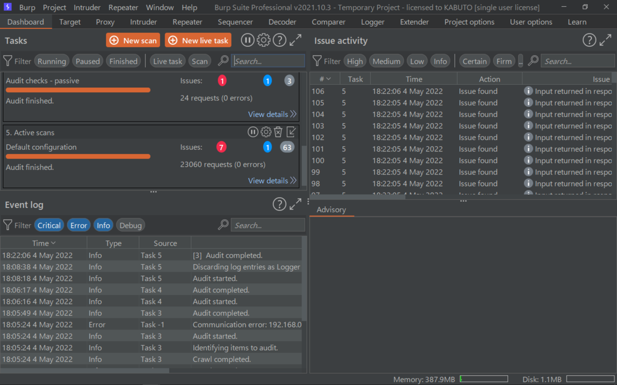Click the Tasks filter funnel icon

click(8, 61)
